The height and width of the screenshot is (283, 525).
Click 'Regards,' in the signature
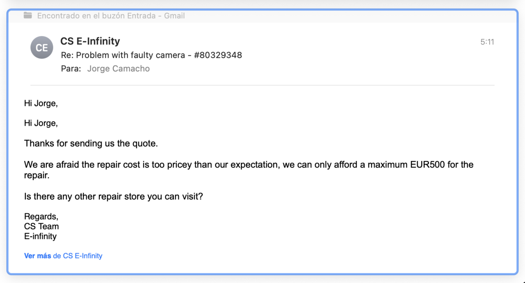coord(41,216)
